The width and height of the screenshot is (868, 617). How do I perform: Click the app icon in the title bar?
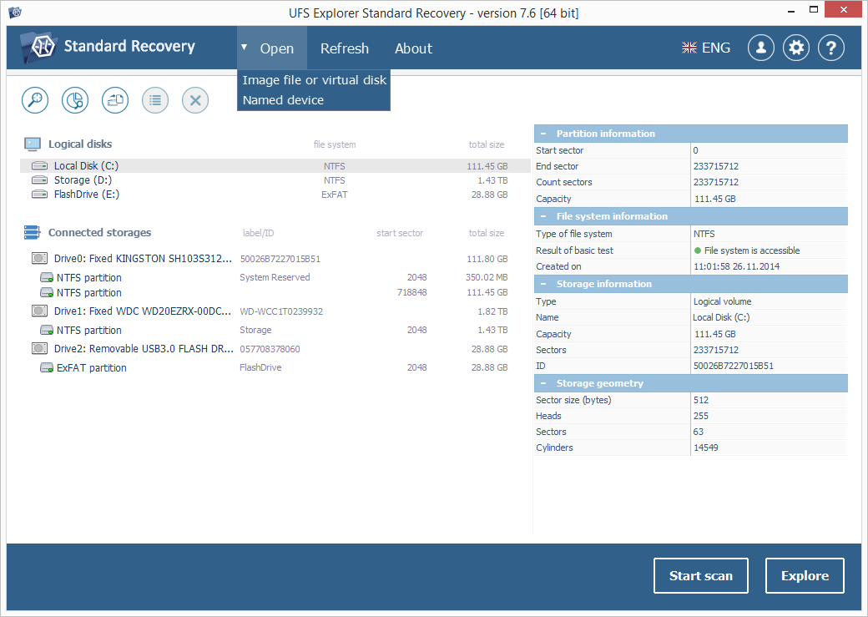pyautogui.click(x=15, y=12)
